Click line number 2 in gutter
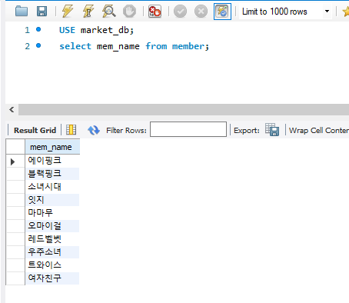The width and height of the screenshot is (349, 303). (27, 46)
